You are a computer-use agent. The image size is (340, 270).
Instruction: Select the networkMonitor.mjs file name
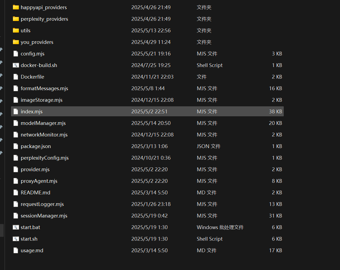44,135
